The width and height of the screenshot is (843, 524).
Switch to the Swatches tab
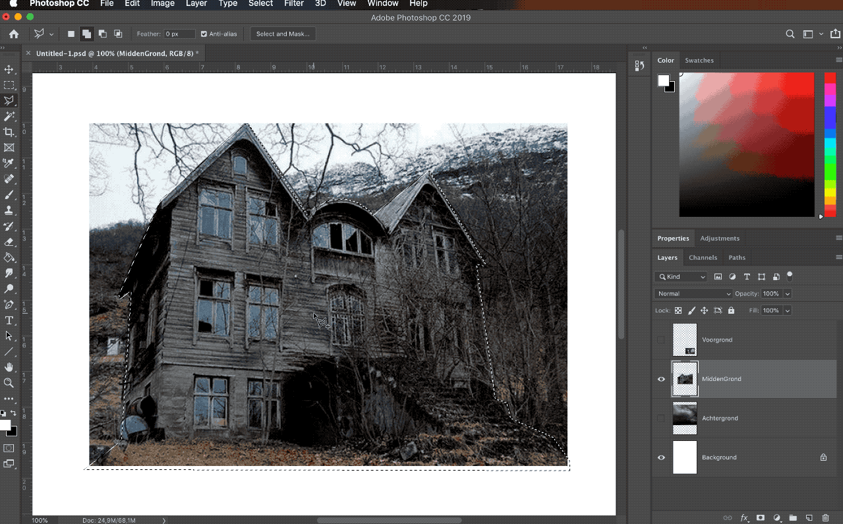pos(699,60)
